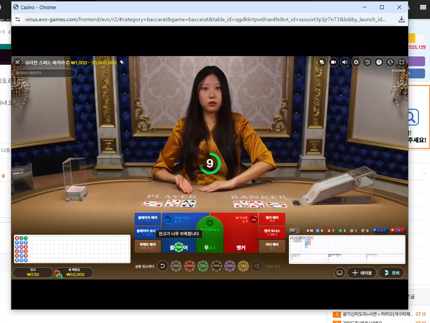Enter fullscreen mode with the fullscreen icon
Image resolution: width=430 pixels, height=323 pixels.
point(402,62)
